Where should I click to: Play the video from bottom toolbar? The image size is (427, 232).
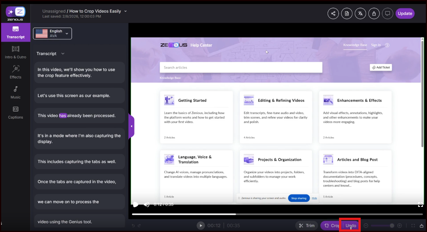pos(201,226)
